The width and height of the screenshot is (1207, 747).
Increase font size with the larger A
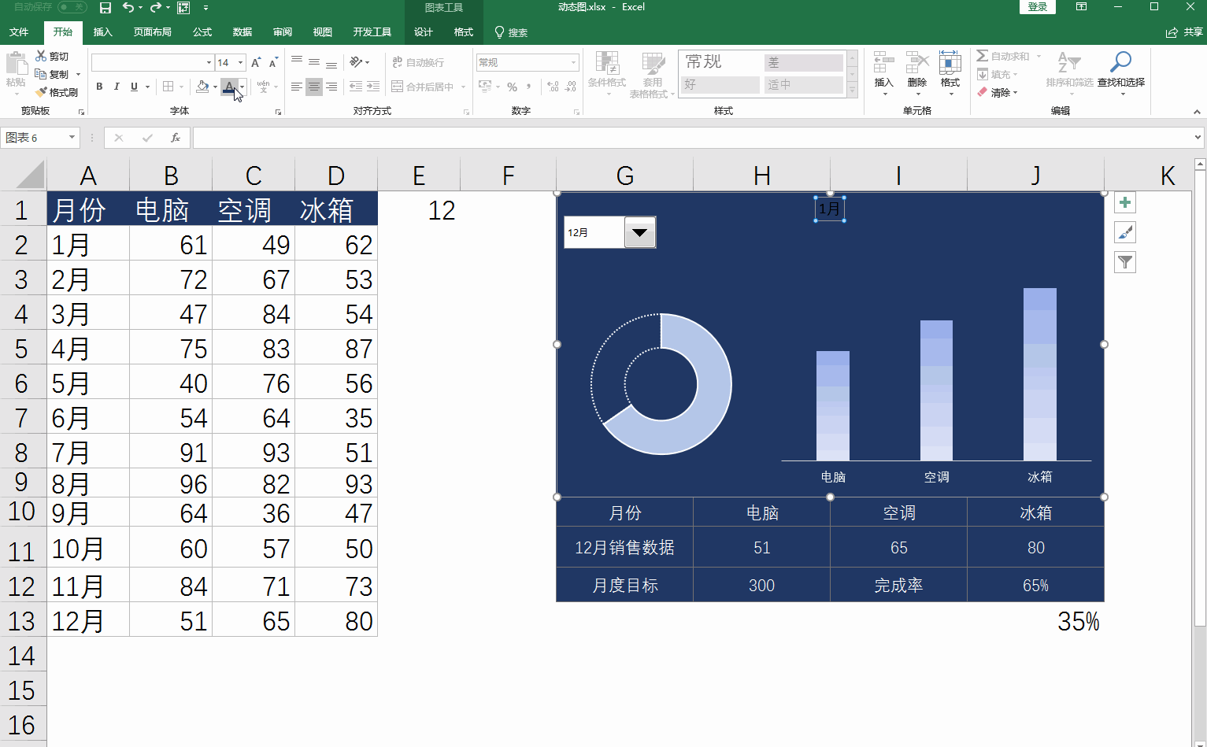click(255, 62)
